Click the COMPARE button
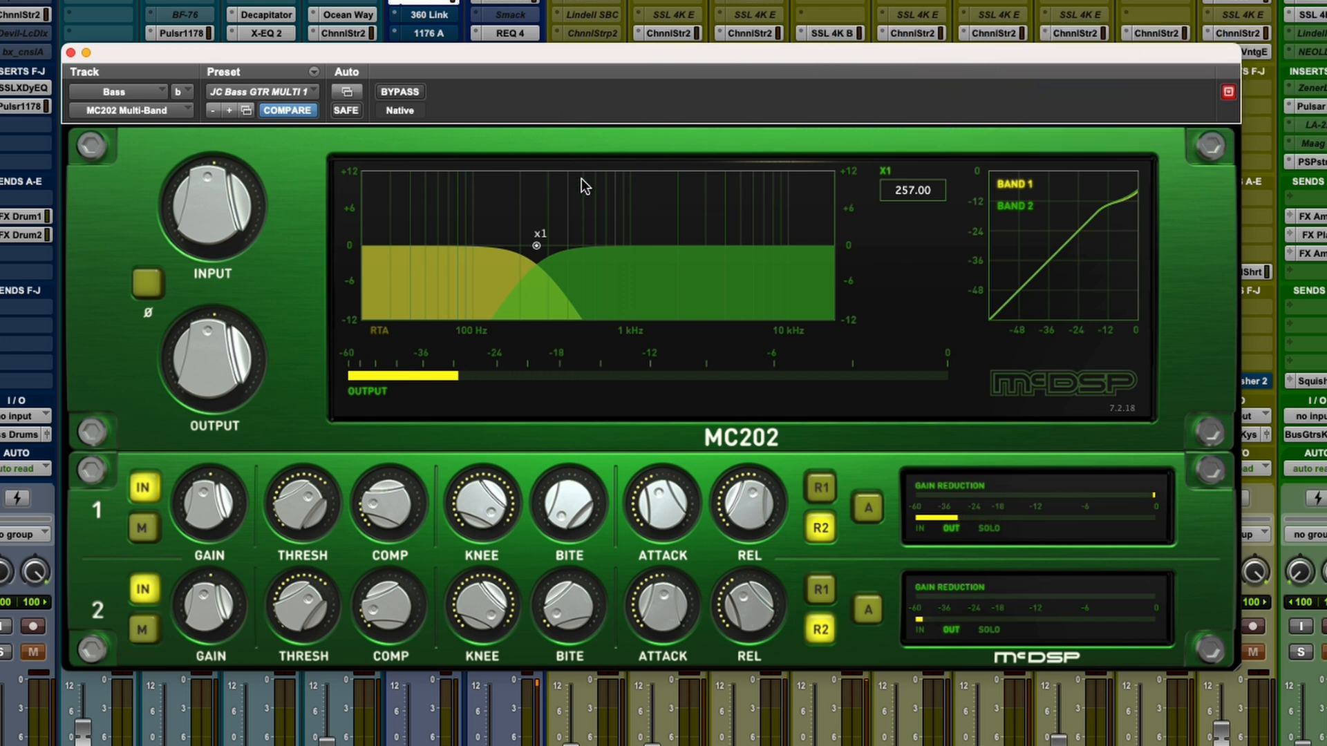This screenshot has height=746, width=1327. 287,111
